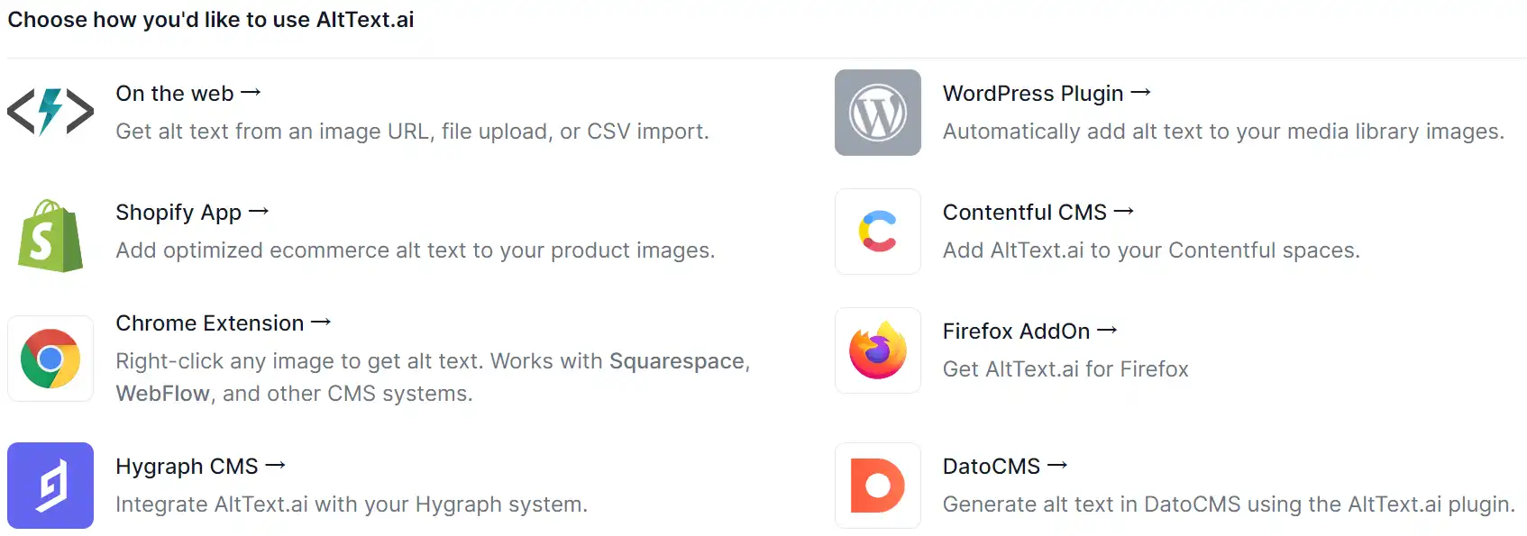Open the Chrome Extension link
The width and height of the screenshot is (1527, 536).
tap(224, 323)
